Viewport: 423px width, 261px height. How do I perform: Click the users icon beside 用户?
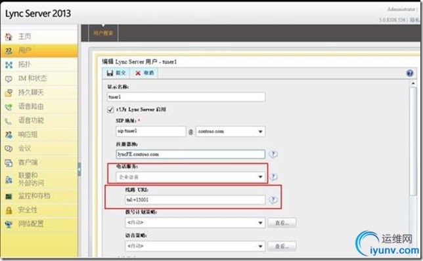(9, 50)
